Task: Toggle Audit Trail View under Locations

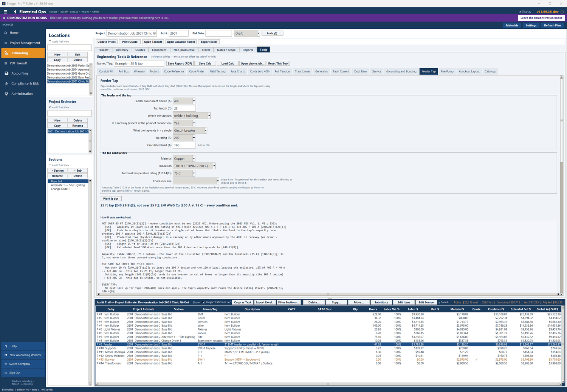Action: tap(50, 42)
